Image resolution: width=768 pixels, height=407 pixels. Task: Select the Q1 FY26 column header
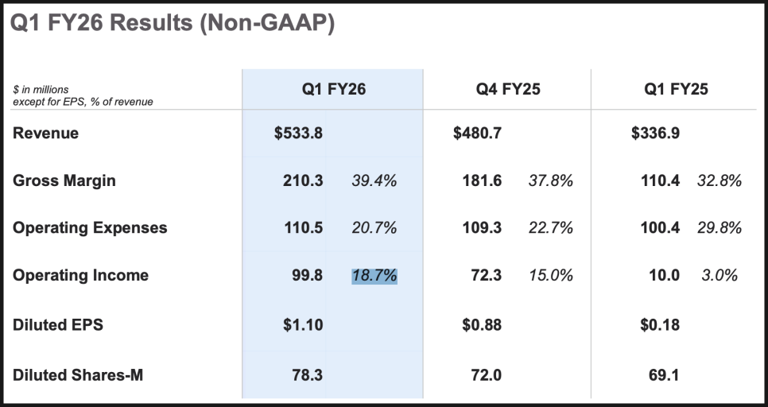point(333,89)
